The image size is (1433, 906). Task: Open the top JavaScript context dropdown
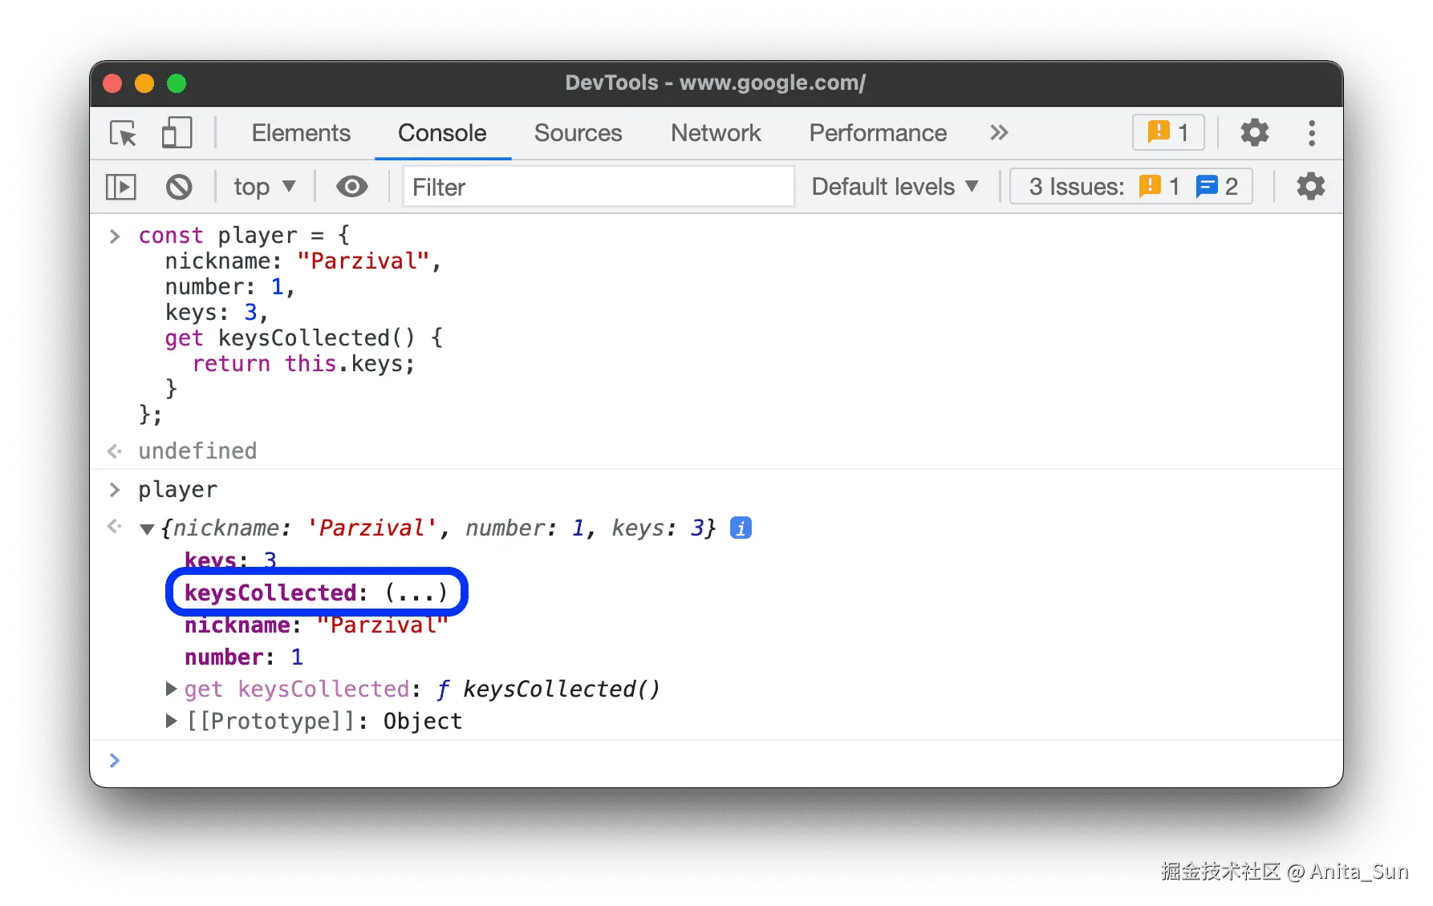tap(265, 187)
